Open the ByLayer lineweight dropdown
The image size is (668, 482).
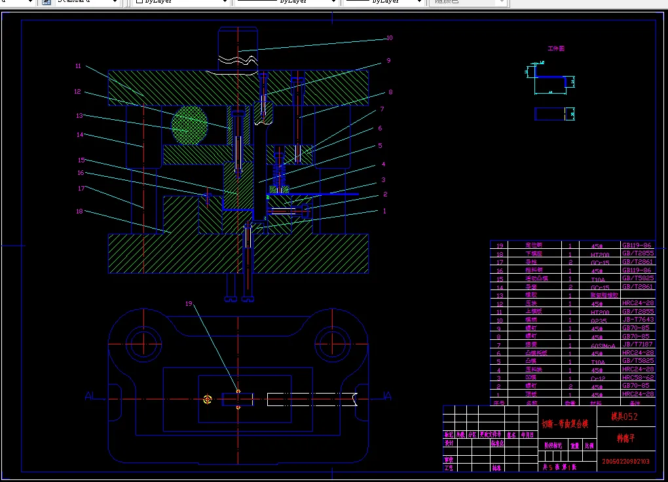pos(383,2)
